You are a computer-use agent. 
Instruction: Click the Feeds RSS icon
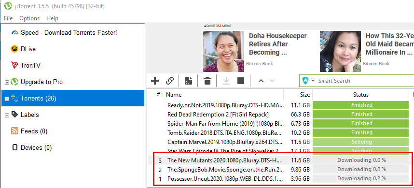(x=14, y=131)
